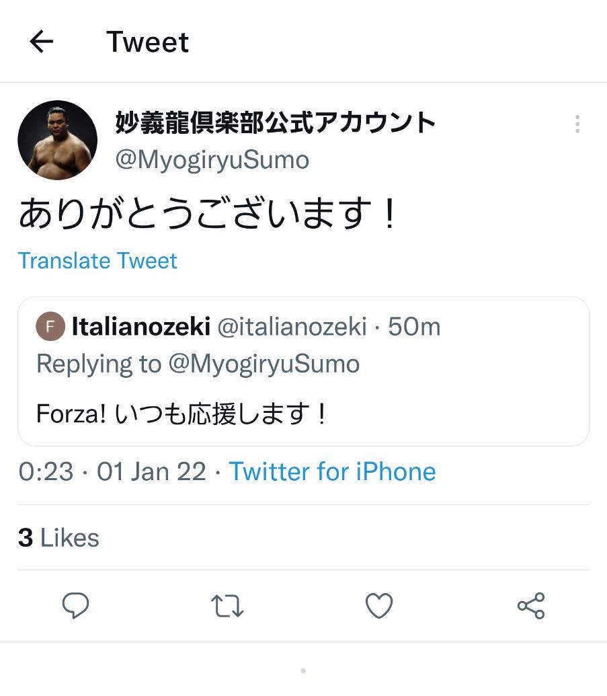Tap the reply speech bubble icon

click(75, 606)
